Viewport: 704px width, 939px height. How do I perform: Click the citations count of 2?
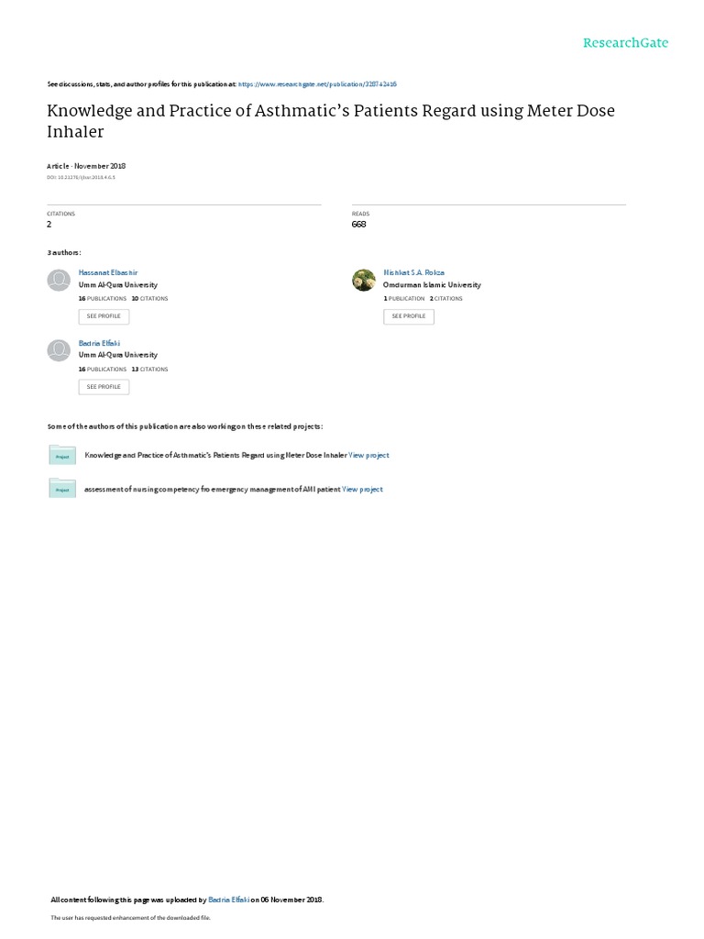point(49,224)
